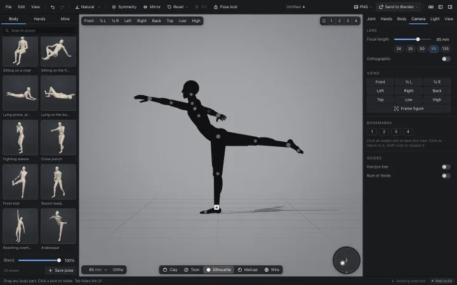The height and width of the screenshot is (285, 457).
Task: Select the Fighting stance pose thumbnail
Action: (20, 137)
